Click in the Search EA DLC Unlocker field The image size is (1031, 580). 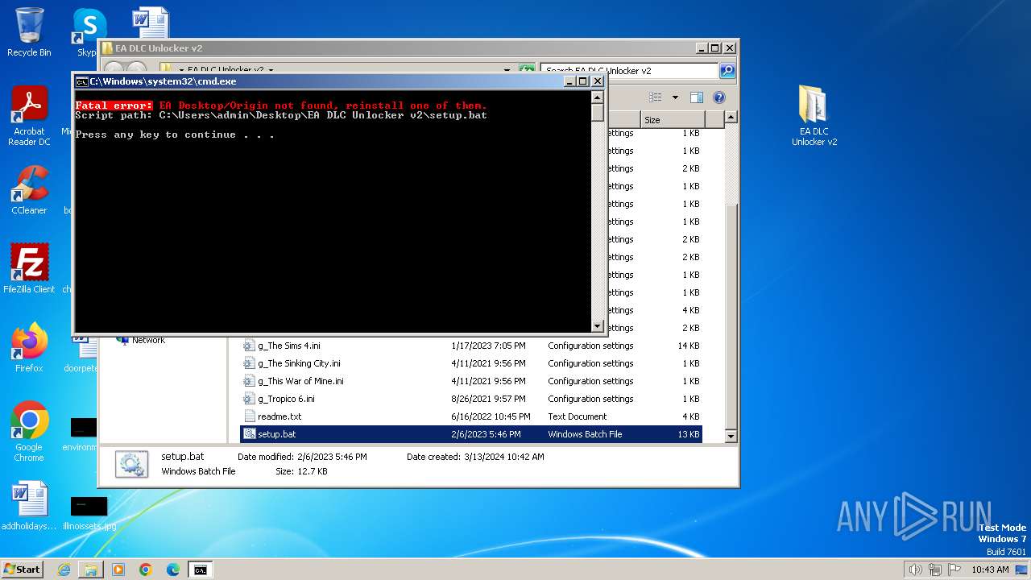click(628, 71)
